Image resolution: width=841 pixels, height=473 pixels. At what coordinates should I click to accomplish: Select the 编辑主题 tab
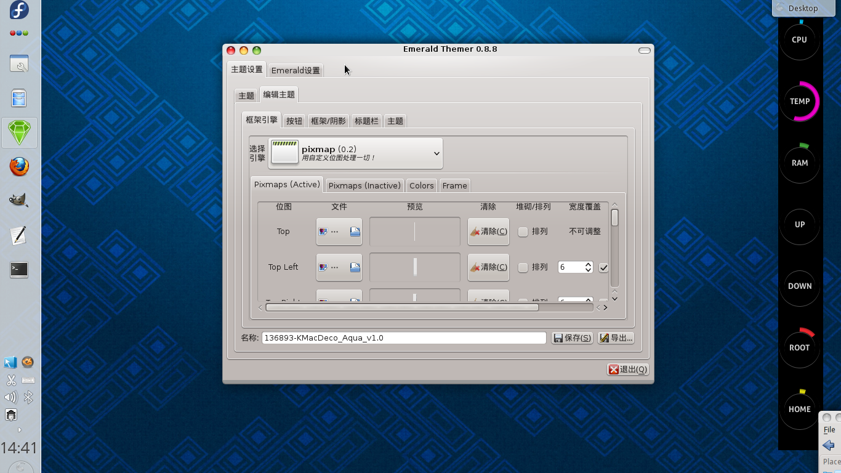point(279,94)
